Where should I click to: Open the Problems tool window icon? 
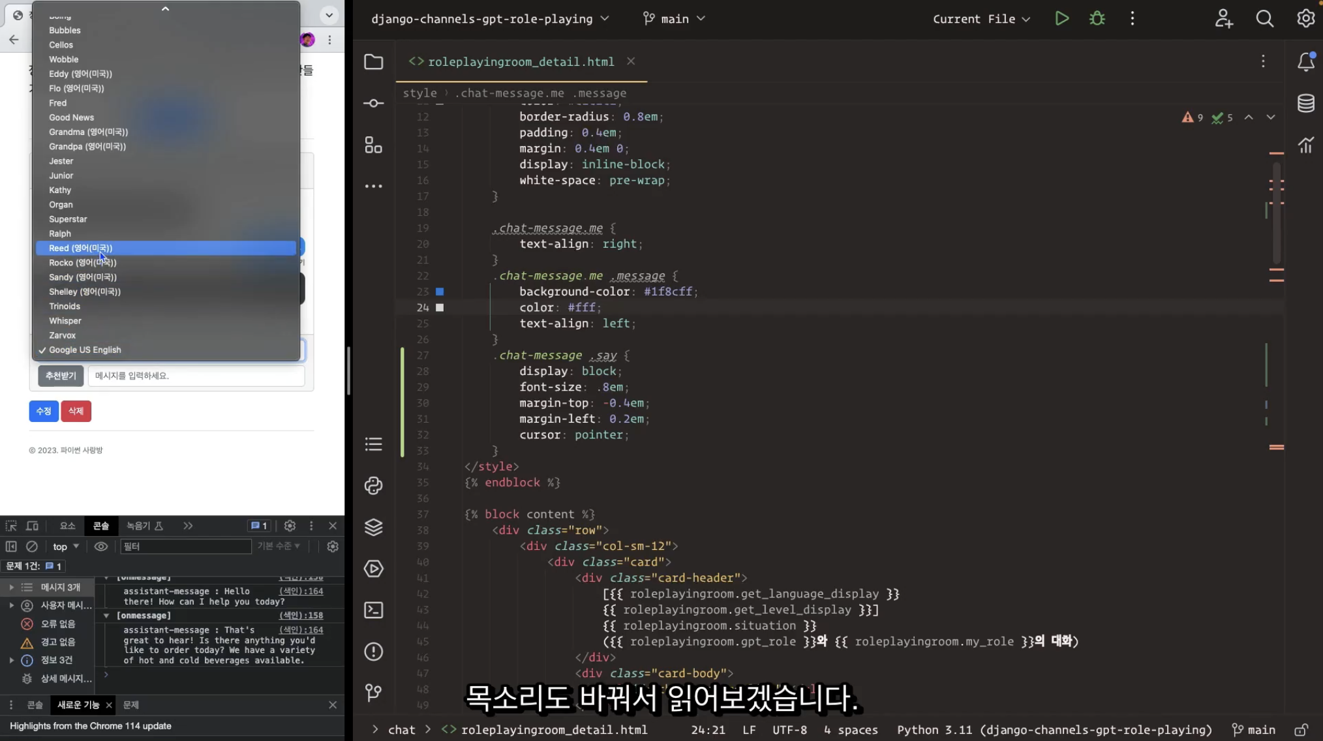pos(373,651)
